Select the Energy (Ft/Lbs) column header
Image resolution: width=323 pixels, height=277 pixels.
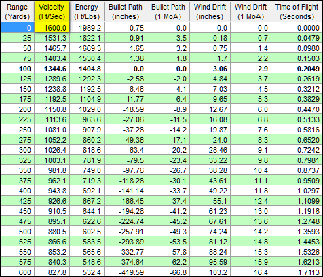[87, 12]
